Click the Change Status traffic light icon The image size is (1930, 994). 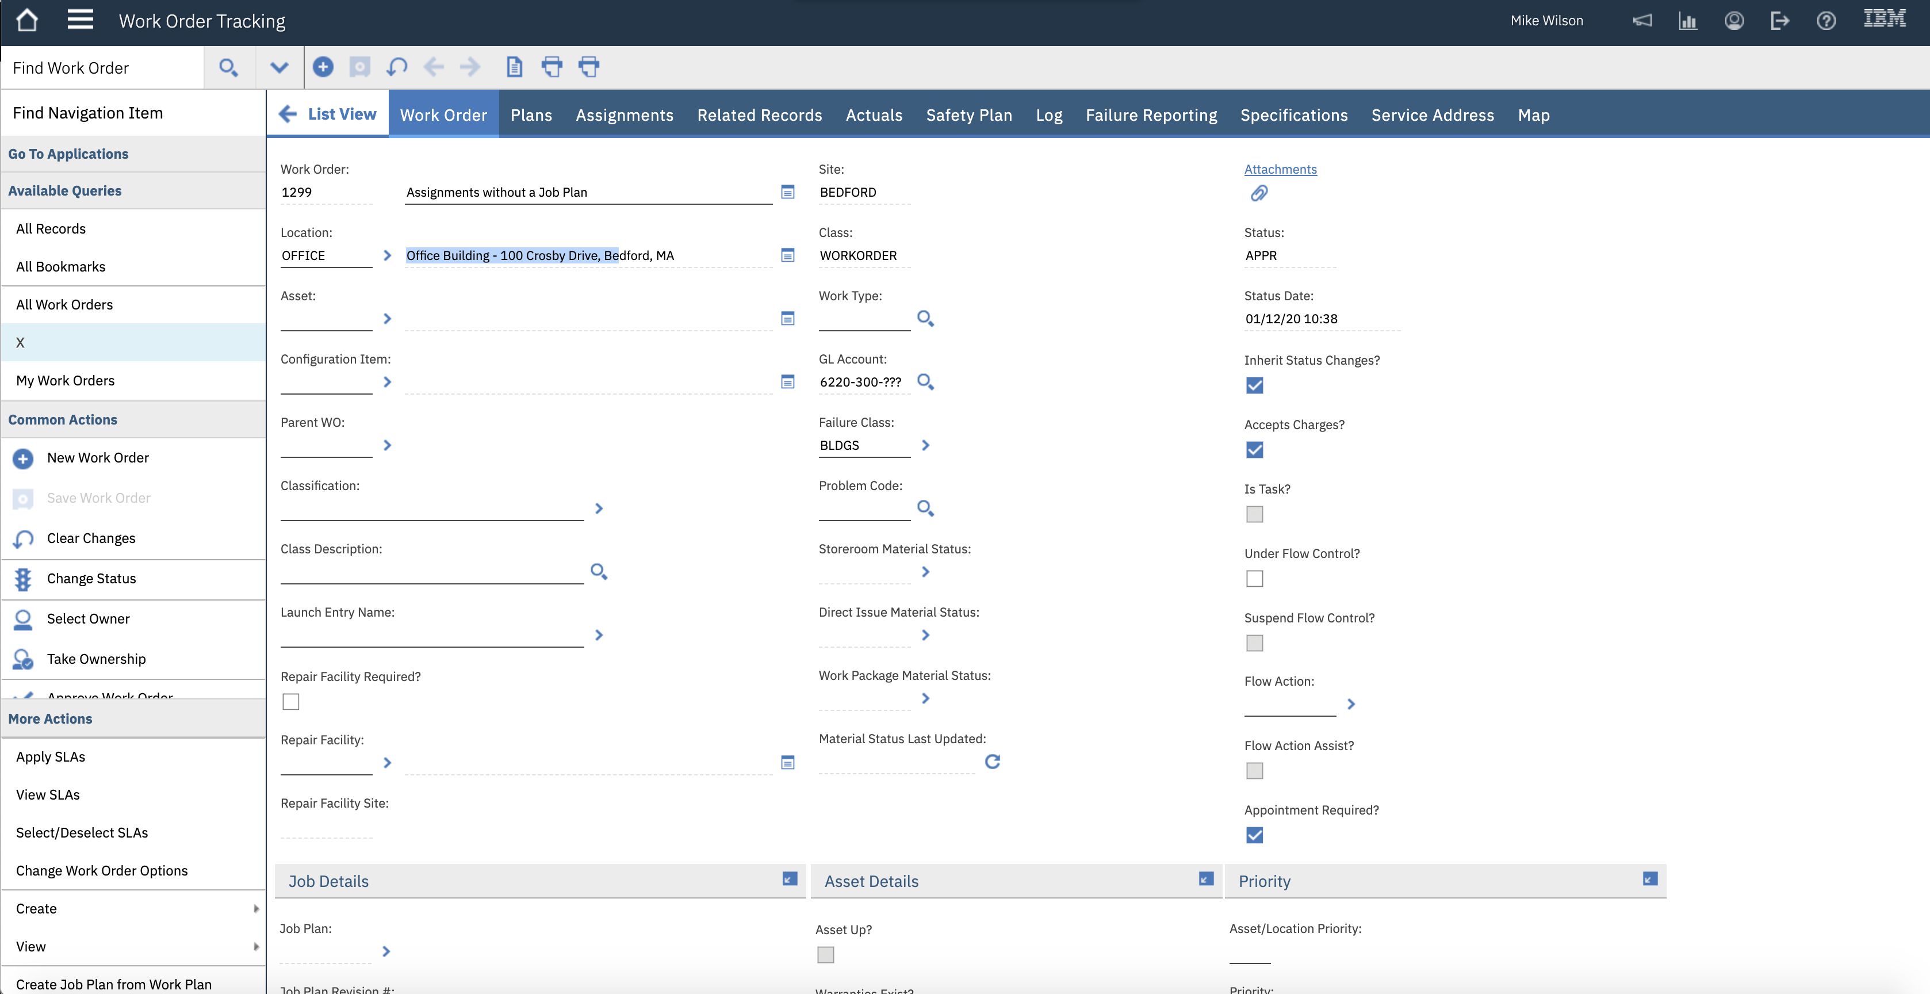coord(23,579)
